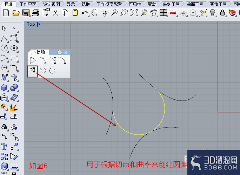Switch to the 工作视窗配置 tab
The height and width of the screenshot is (175, 240).
coord(109,4)
